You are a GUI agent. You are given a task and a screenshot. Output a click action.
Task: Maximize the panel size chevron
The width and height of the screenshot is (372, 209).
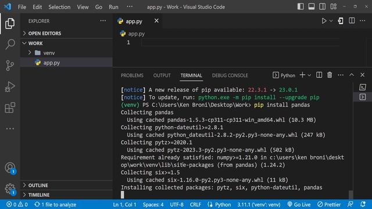352,75
